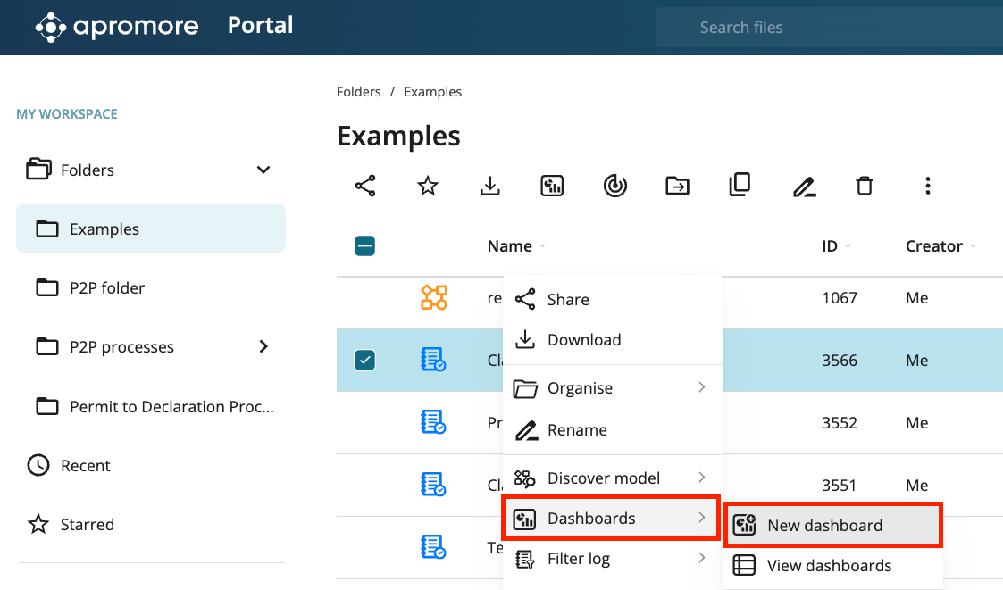Collapse the Folders section chevron
Viewport: 1003px width, 590px height.
(x=263, y=170)
